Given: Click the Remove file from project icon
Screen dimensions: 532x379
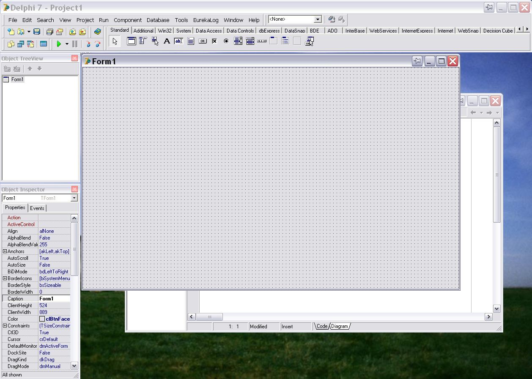Looking at the screenshot, I should (82, 32).
